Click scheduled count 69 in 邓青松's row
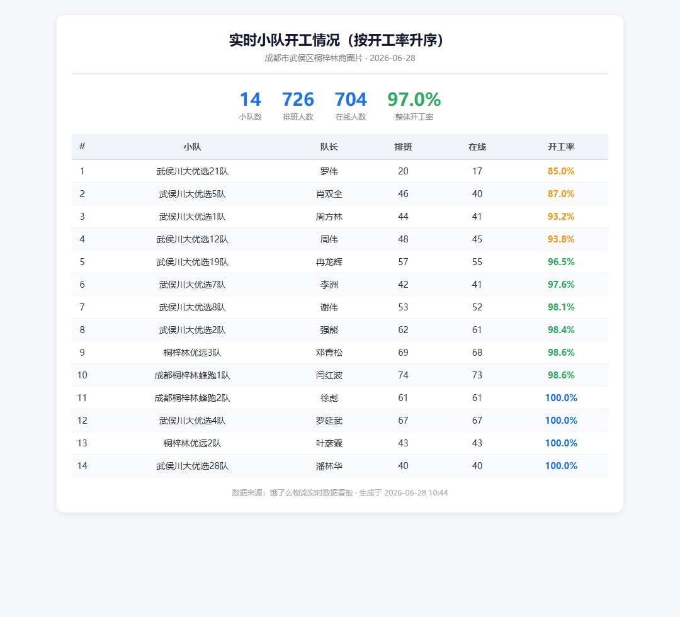Screen dimensions: 680x617 pos(404,353)
